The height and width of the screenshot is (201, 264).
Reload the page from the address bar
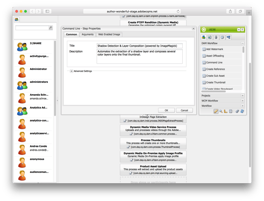[178, 11]
